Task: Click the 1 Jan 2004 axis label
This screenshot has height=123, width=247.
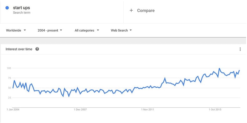Action: tap(13, 110)
